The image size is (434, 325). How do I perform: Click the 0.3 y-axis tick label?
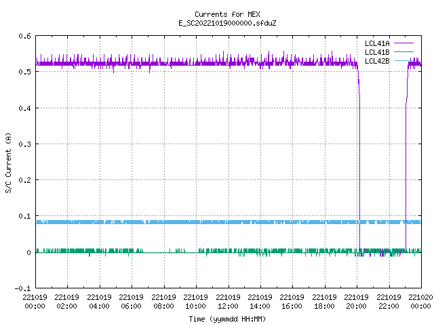24,144
